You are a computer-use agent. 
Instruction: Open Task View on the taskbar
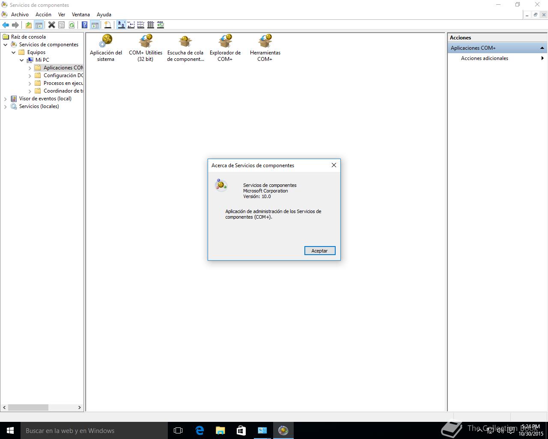[x=178, y=430]
